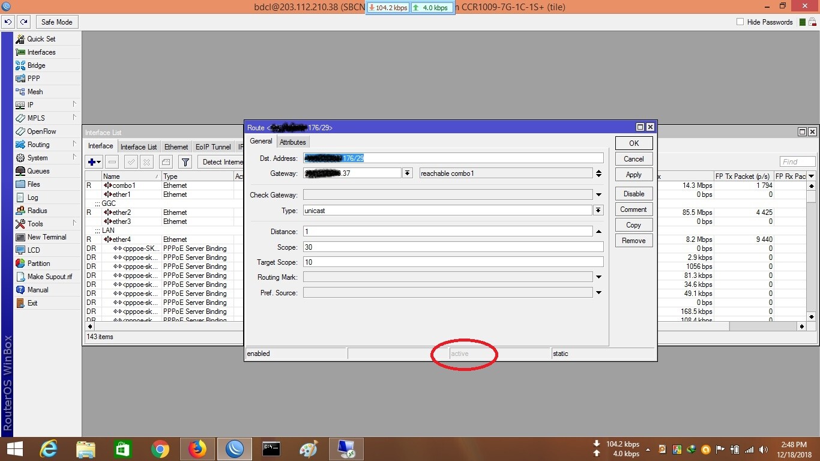Open Google Chrome from the taskbar

coord(160,449)
